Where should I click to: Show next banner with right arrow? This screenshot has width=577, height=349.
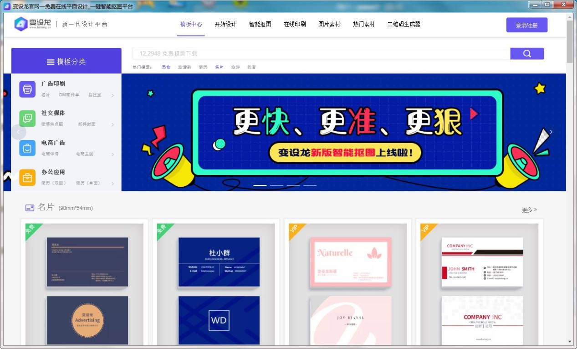point(551,132)
